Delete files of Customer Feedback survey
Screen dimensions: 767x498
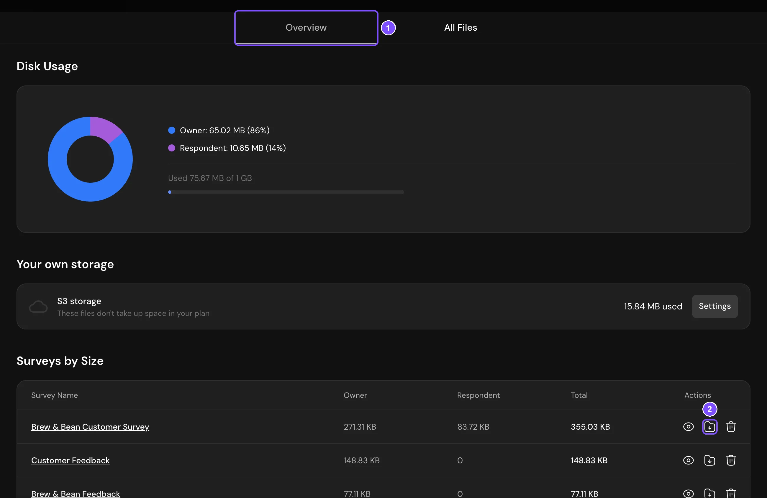coord(731,460)
